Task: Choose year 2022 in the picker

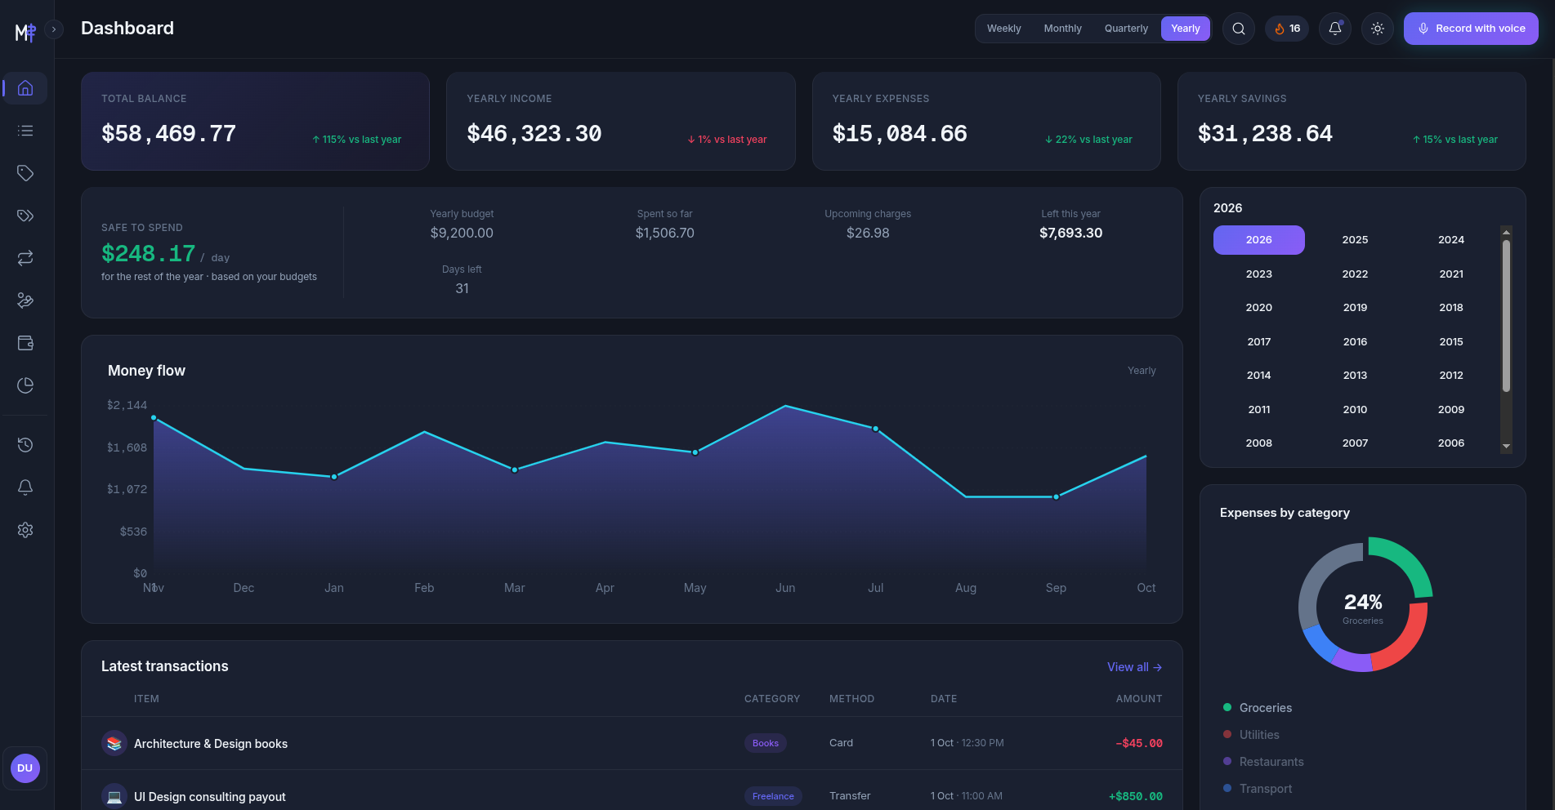Action: (x=1355, y=274)
